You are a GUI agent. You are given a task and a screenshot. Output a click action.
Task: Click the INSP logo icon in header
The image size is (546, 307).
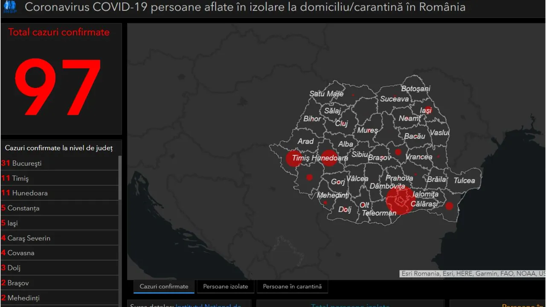[9, 7]
